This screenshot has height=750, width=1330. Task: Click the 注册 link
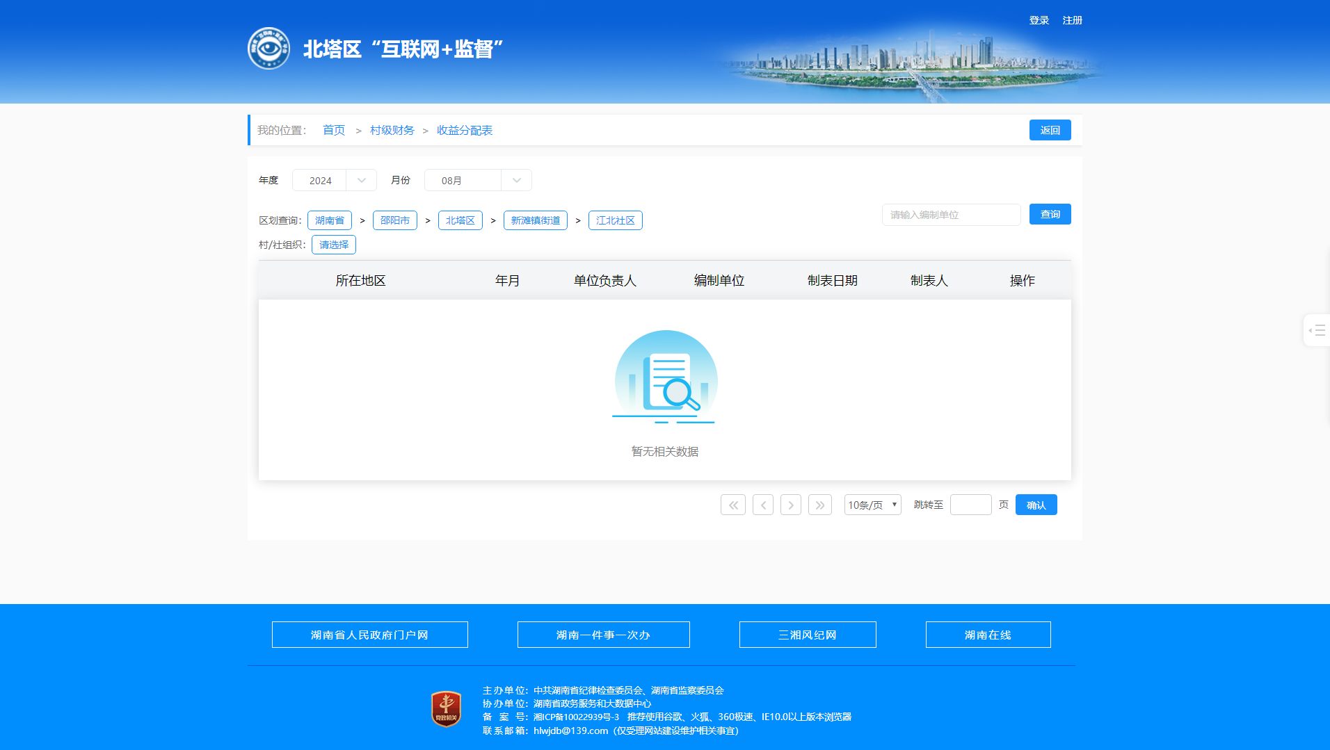(x=1072, y=20)
